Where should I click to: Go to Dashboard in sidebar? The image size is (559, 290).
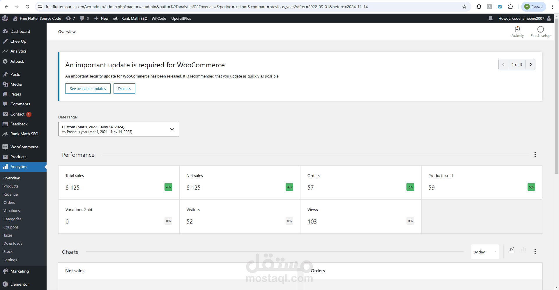(23, 31)
